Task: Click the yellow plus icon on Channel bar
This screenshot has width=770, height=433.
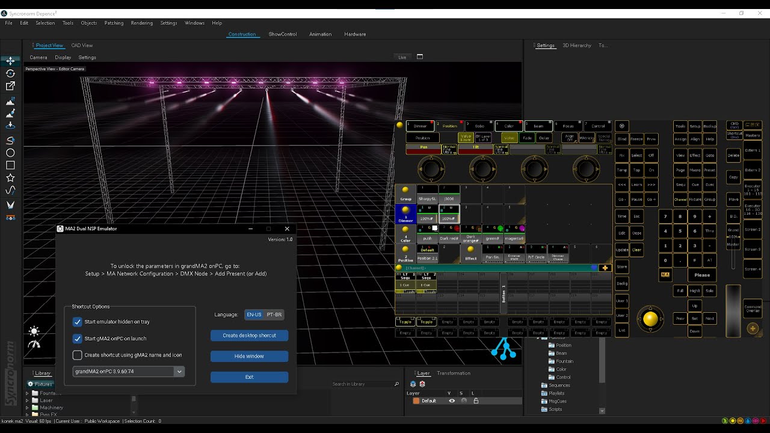Action: [x=605, y=268]
